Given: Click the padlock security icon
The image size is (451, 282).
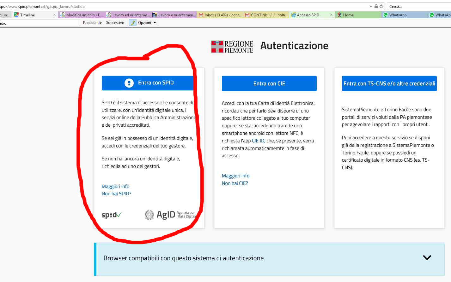Looking at the screenshot, I should click(x=376, y=6).
